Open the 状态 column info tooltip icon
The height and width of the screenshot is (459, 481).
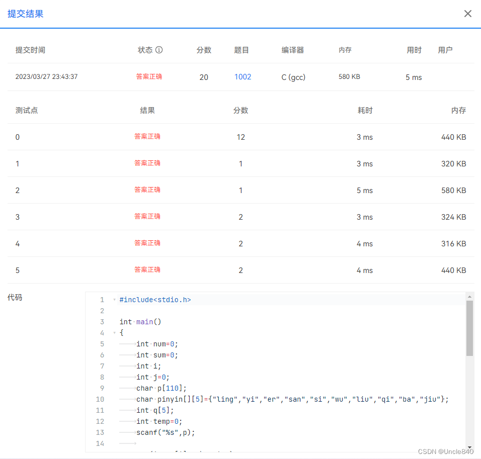coord(159,50)
